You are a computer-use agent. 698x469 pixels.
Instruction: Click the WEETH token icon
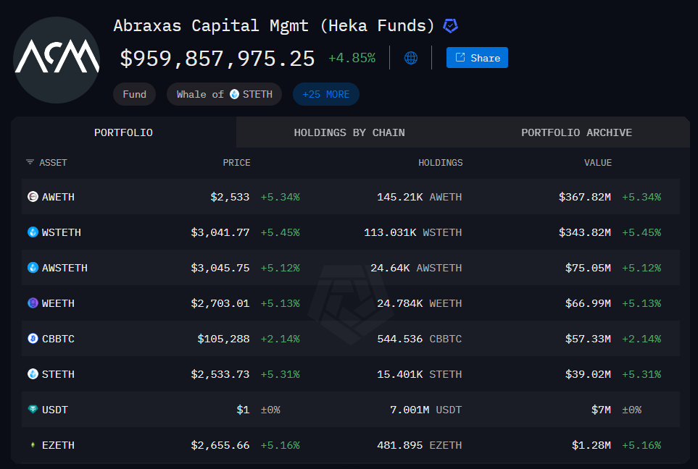coord(33,303)
